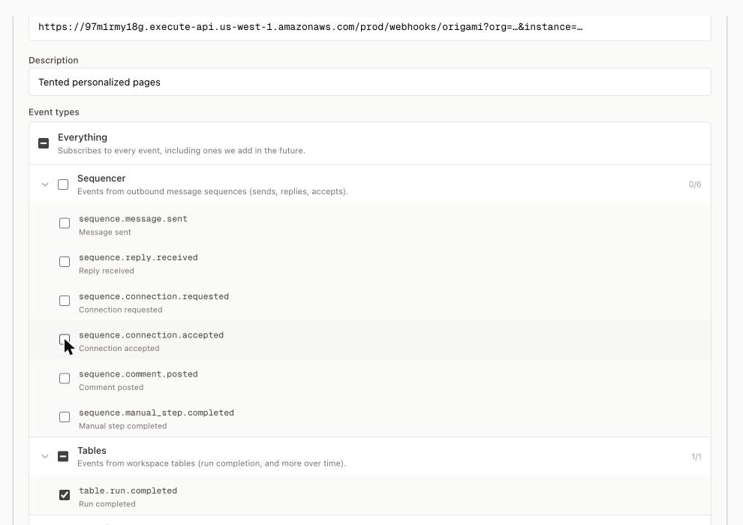Click the 'Event types' label
Viewport: 743px width, 525px height.
(54, 112)
